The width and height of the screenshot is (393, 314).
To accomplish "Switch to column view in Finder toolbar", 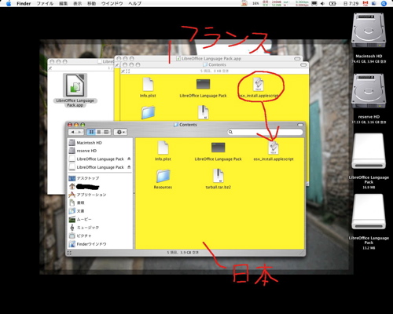I will [106, 132].
